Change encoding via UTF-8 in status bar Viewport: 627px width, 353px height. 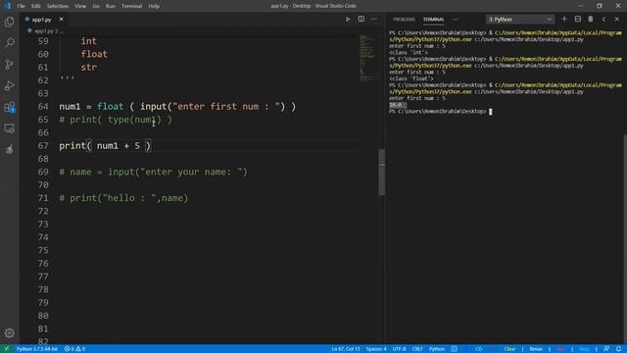(399, 349)
